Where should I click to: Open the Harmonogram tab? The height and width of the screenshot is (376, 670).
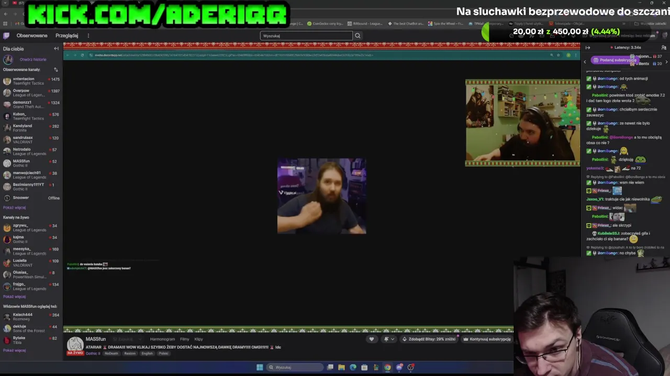coord(162,339)
